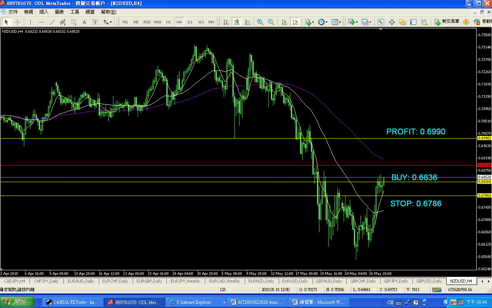Select the Fibonacci retracement tool
Image resolution: width=492 pixels, height=308 pixels.
coord(73,22)
